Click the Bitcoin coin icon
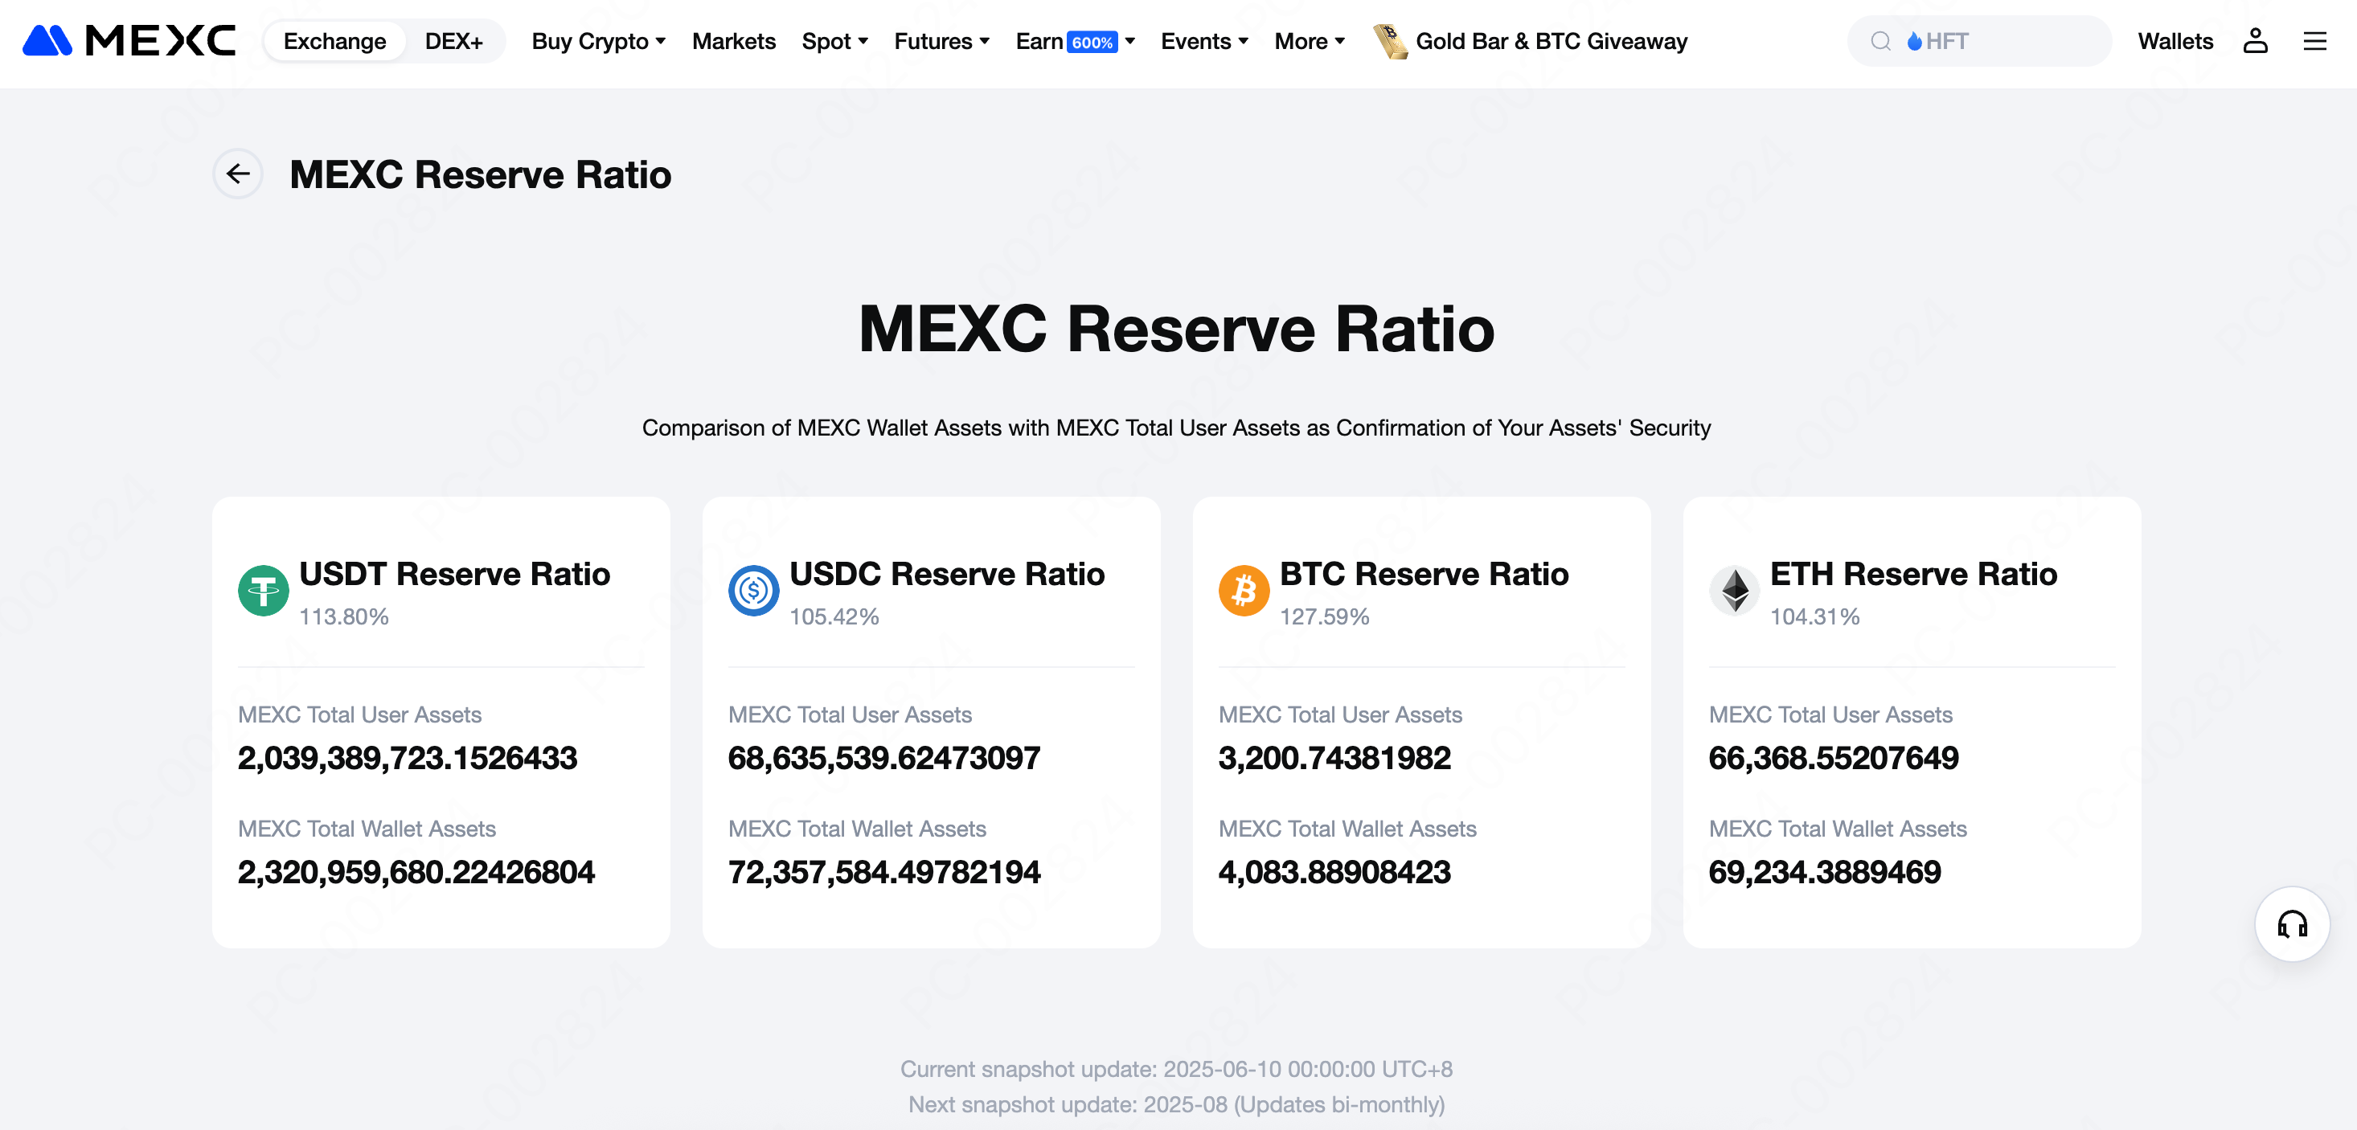The image size is (2357, 1130). click(x=1244, y=591)
